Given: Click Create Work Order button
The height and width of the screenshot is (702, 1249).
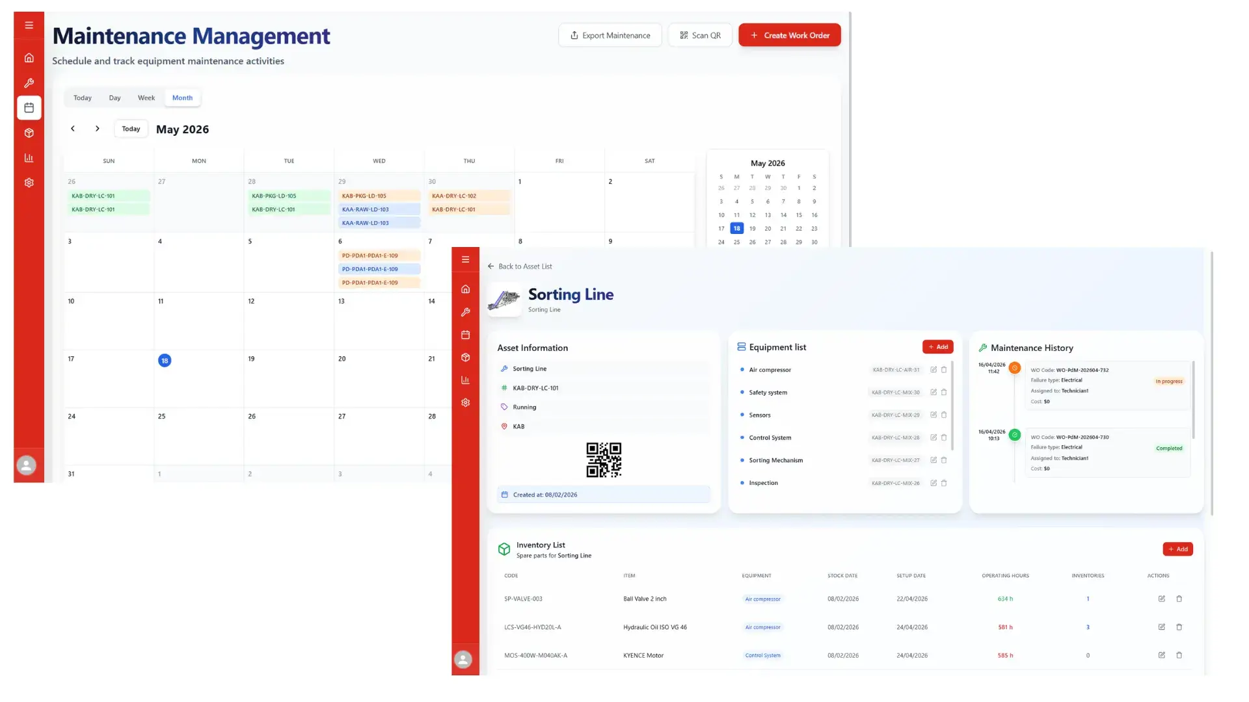Looking at the screenshot, I should pos(790,35).
